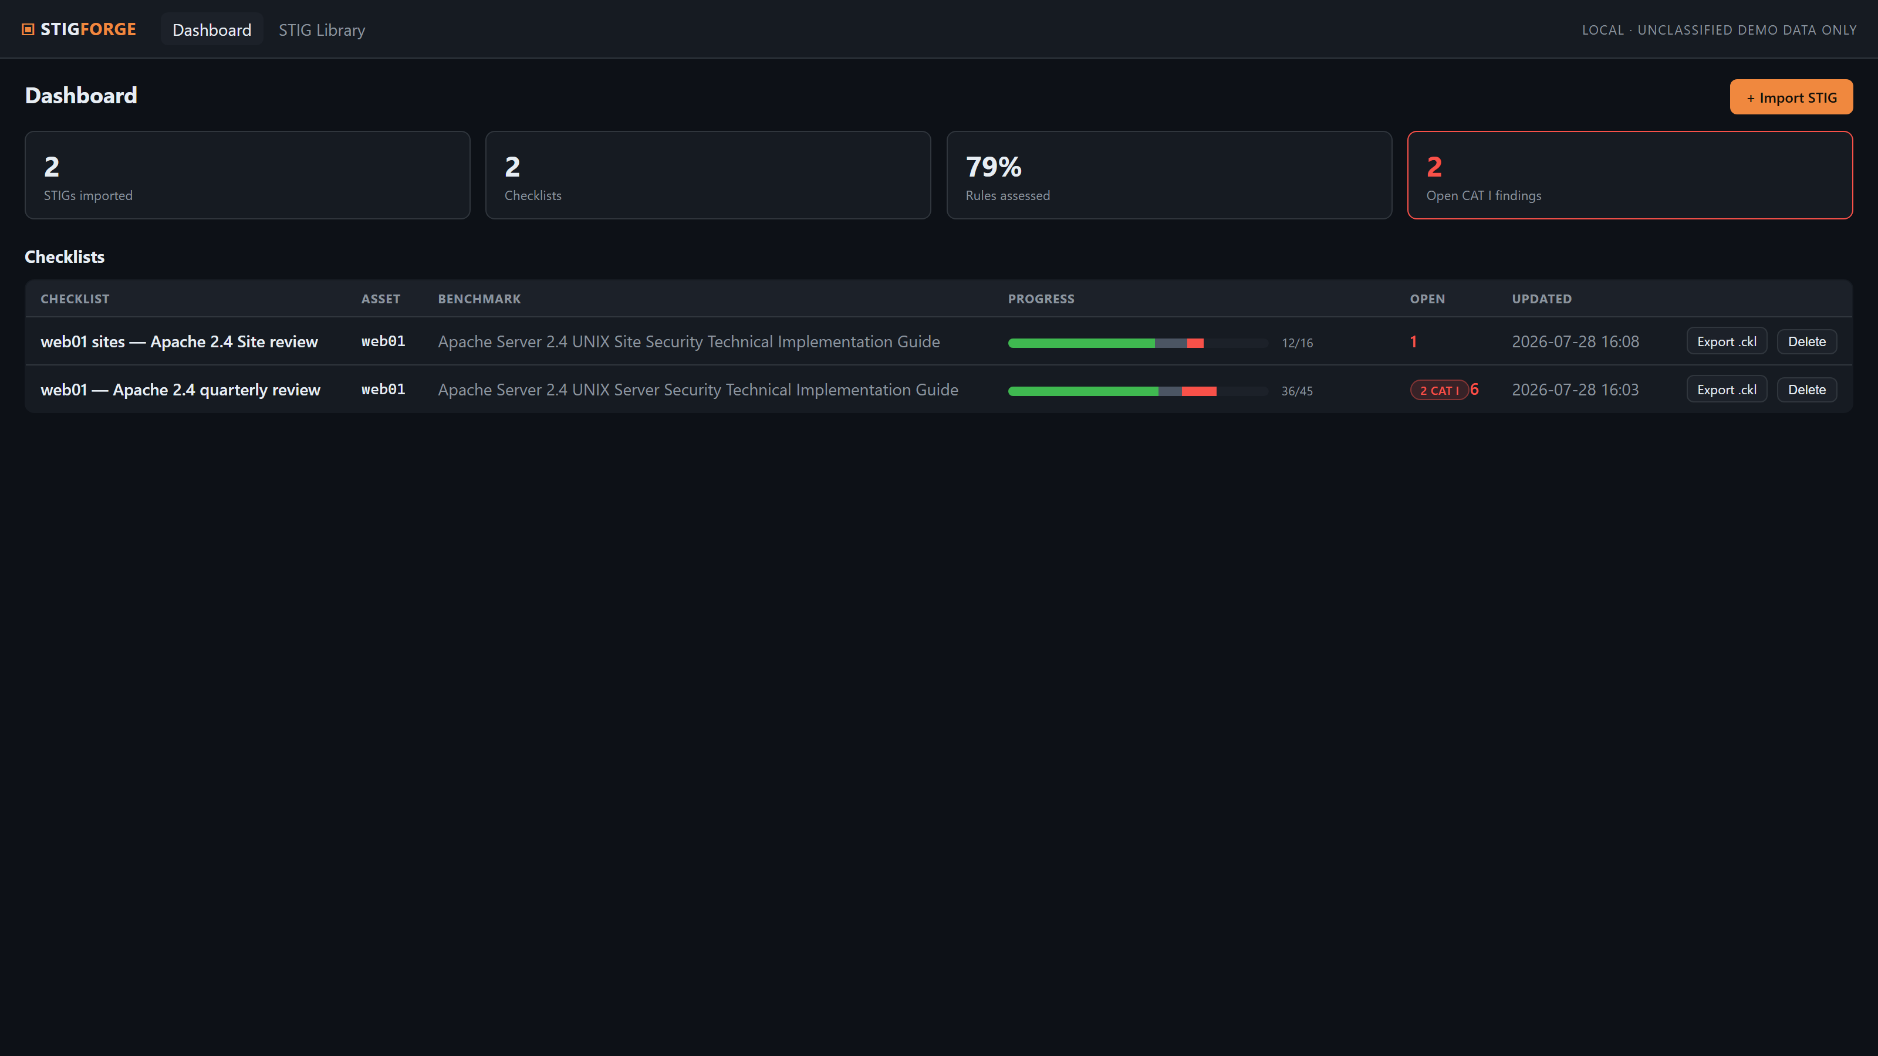Open web01 sites — Apache 2.4 Site review

point(180,341)
